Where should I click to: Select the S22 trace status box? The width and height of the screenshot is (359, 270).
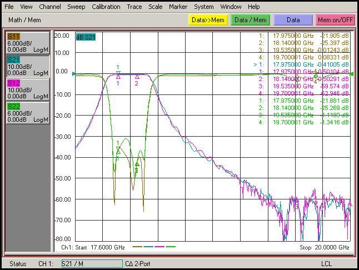[28, 113]
